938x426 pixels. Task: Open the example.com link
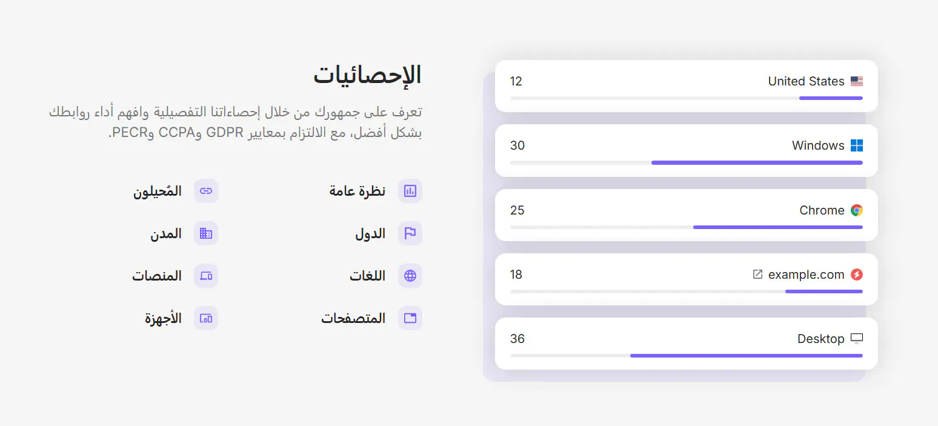coord(806,275)
